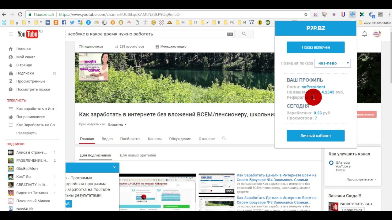Open YouTube notifications bell
This screenshot has height=220, width=392.
coord(364,34)
